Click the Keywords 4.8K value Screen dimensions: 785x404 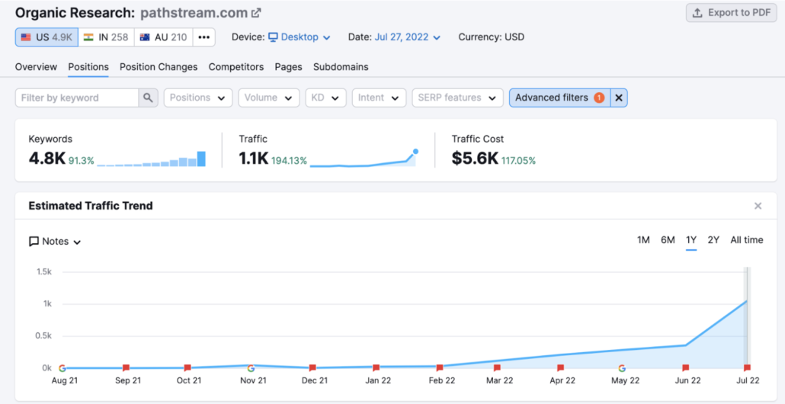click(47, 159)
